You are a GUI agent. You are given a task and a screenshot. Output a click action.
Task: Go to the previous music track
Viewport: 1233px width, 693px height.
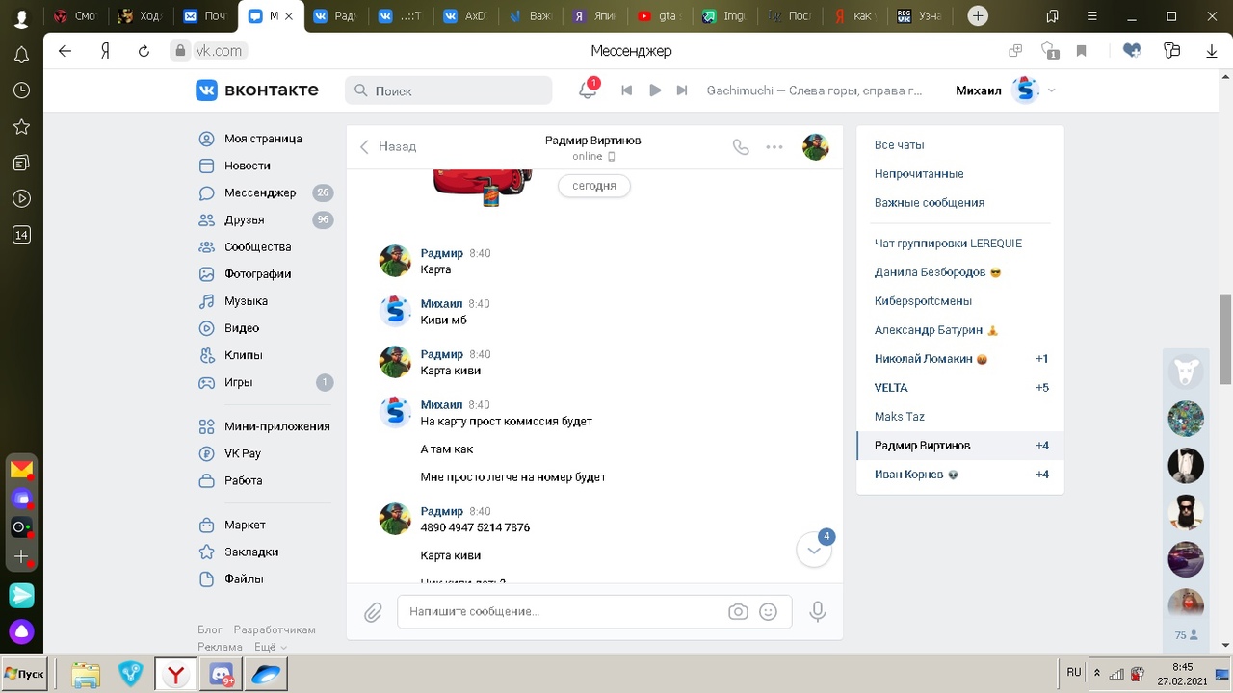tap(627, 90)
